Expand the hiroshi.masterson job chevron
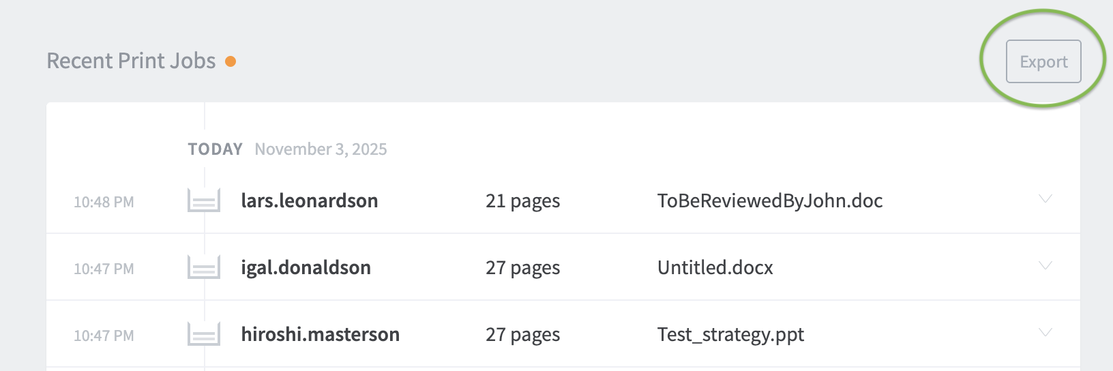Image resolution: width=1113 pixels, height=371 pixels. (x=1045, y=333)
